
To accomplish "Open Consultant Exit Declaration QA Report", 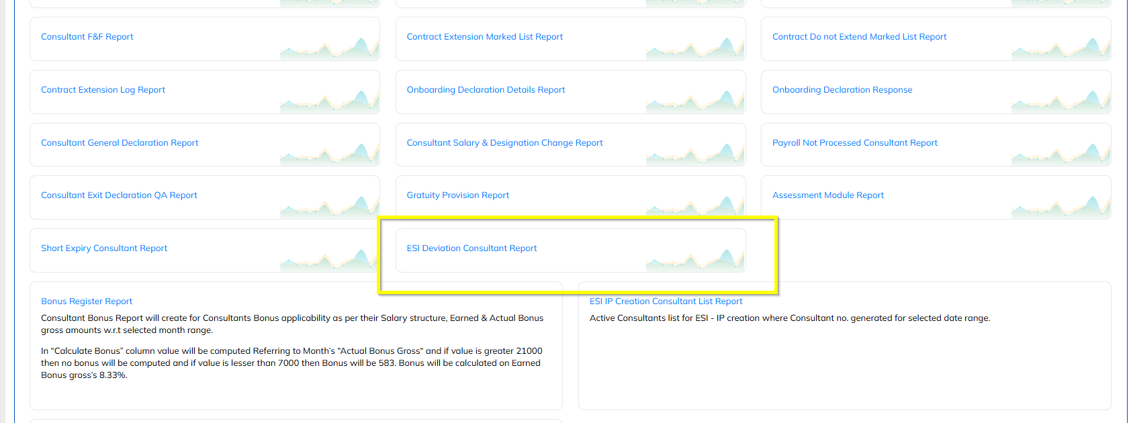I will click(x=119, y=195).
